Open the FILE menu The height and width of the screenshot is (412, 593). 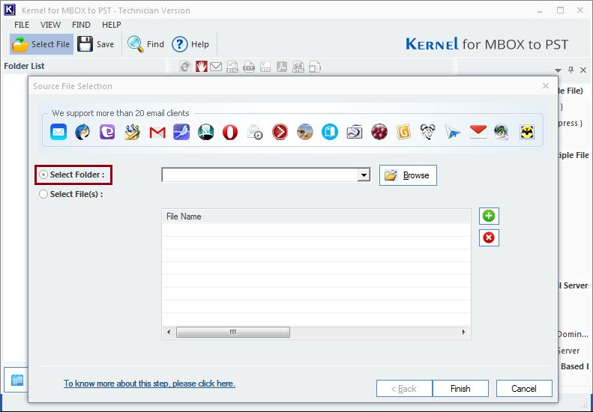(22, 25)
